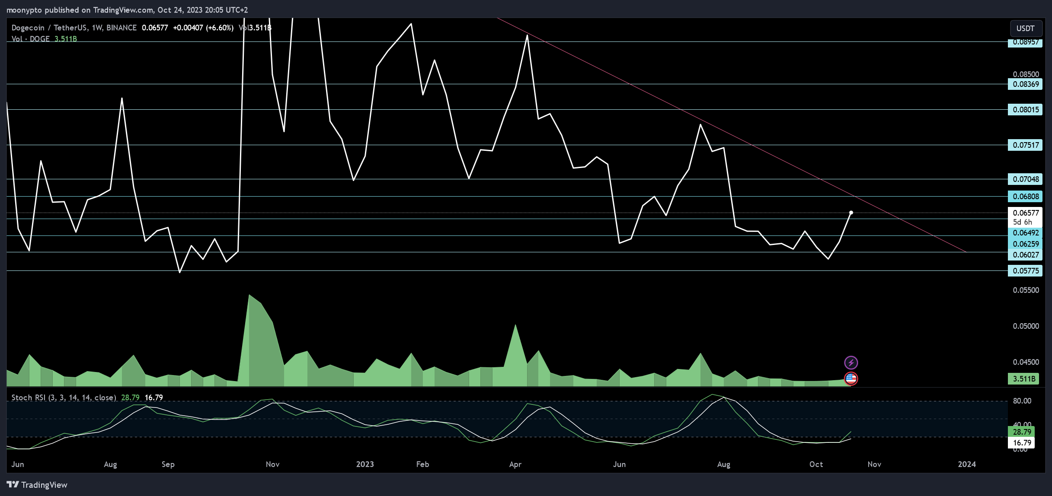Click the purple lightning bolt event icon
Screen dimensions: 1052x496
(x=851, y=362)
